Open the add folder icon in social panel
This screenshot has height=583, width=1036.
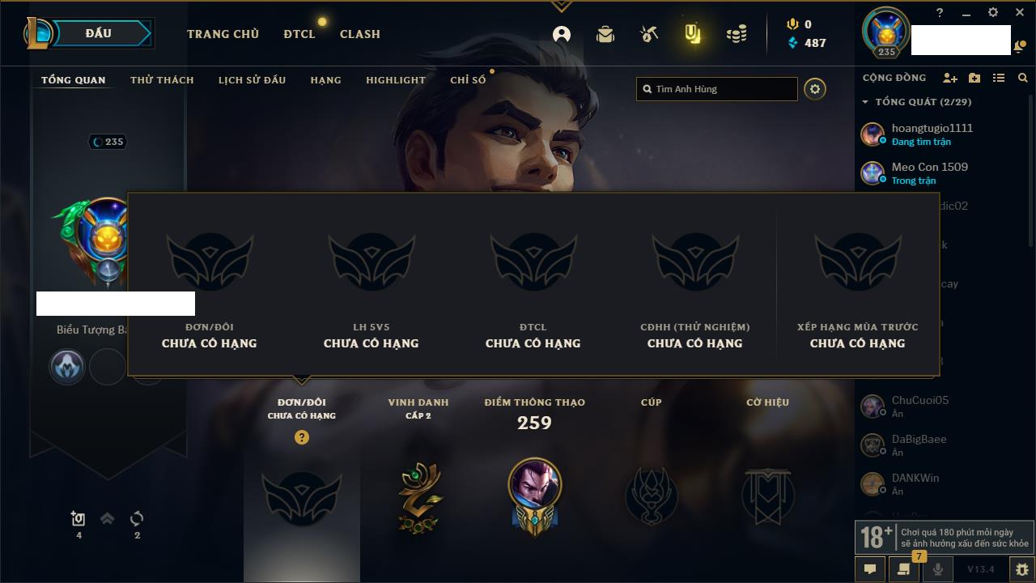974,78
